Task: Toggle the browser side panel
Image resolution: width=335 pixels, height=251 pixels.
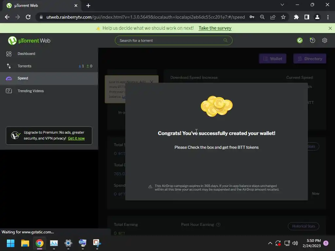Action: (307, 17)
